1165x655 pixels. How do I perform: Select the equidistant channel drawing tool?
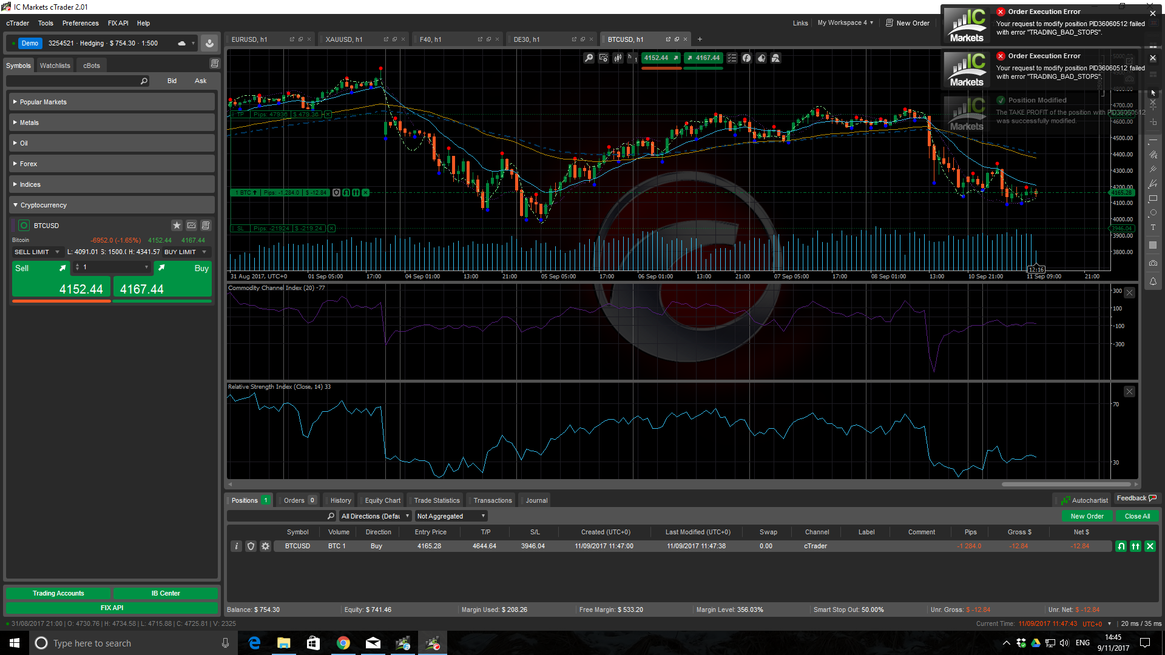[1153, 155]
